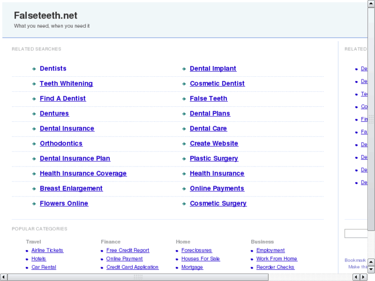Click the arrow icon beside Plastic Surgery
Screen dimensions: 375x281
[184, 159]
